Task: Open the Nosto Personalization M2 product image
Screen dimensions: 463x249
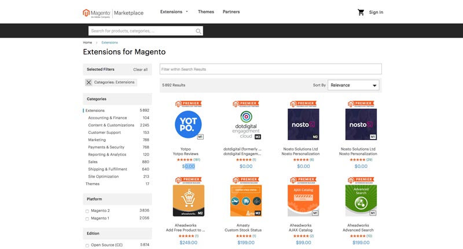Action: 303,124
